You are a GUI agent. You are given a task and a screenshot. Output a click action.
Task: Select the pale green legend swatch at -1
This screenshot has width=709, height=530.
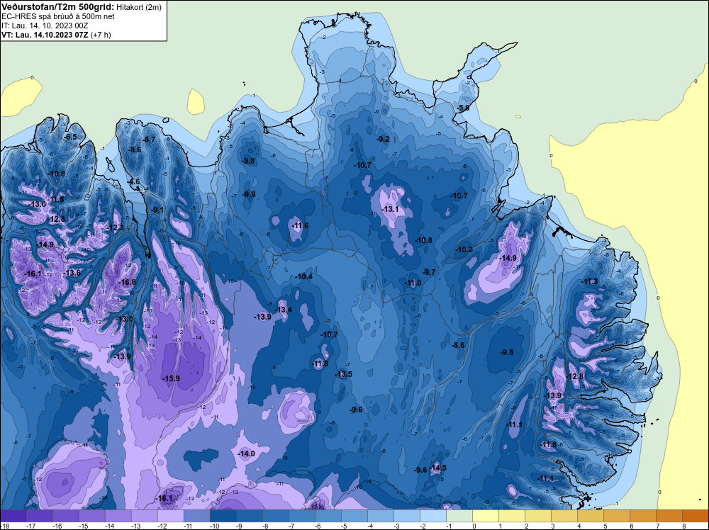[459, 516]
